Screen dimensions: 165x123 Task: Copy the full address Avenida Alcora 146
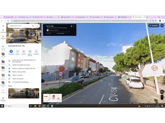(x=24, y=61)
